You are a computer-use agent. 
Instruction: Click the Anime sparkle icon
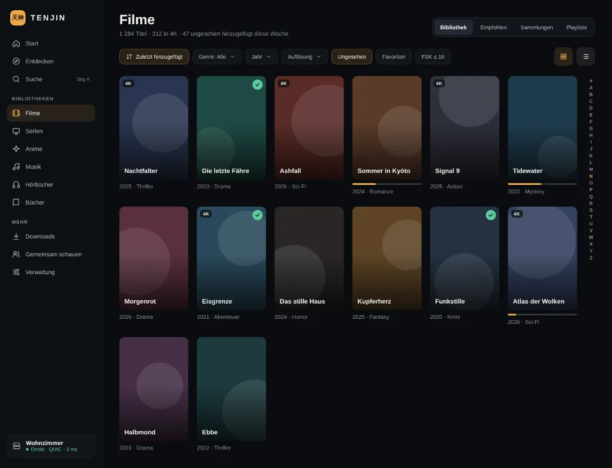(16, 149)
